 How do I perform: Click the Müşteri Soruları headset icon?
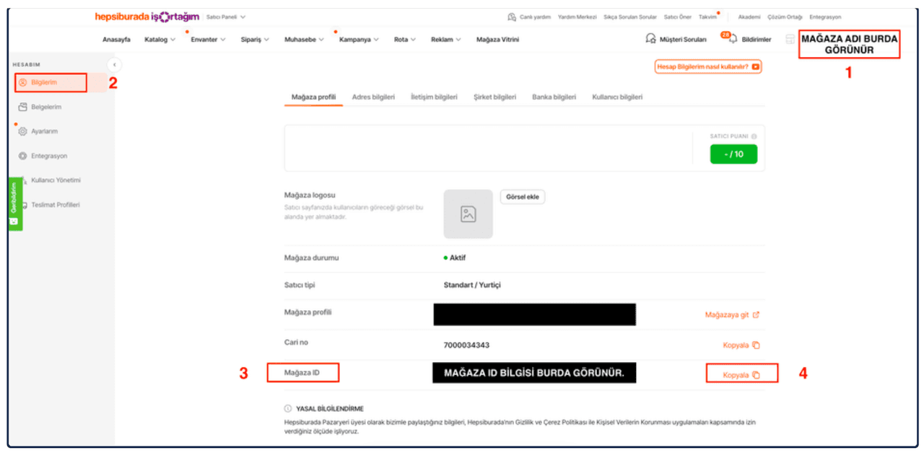(x=650, y=40)
